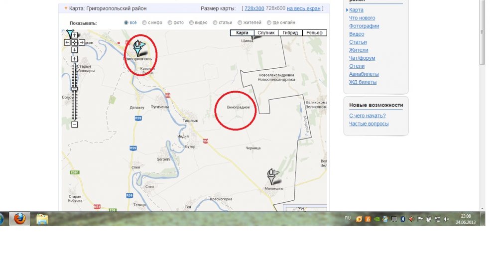Click the Малаешты map marker
Image resolution: width=498 pixels, height=280 pixels.
click(x=272, y=177)
